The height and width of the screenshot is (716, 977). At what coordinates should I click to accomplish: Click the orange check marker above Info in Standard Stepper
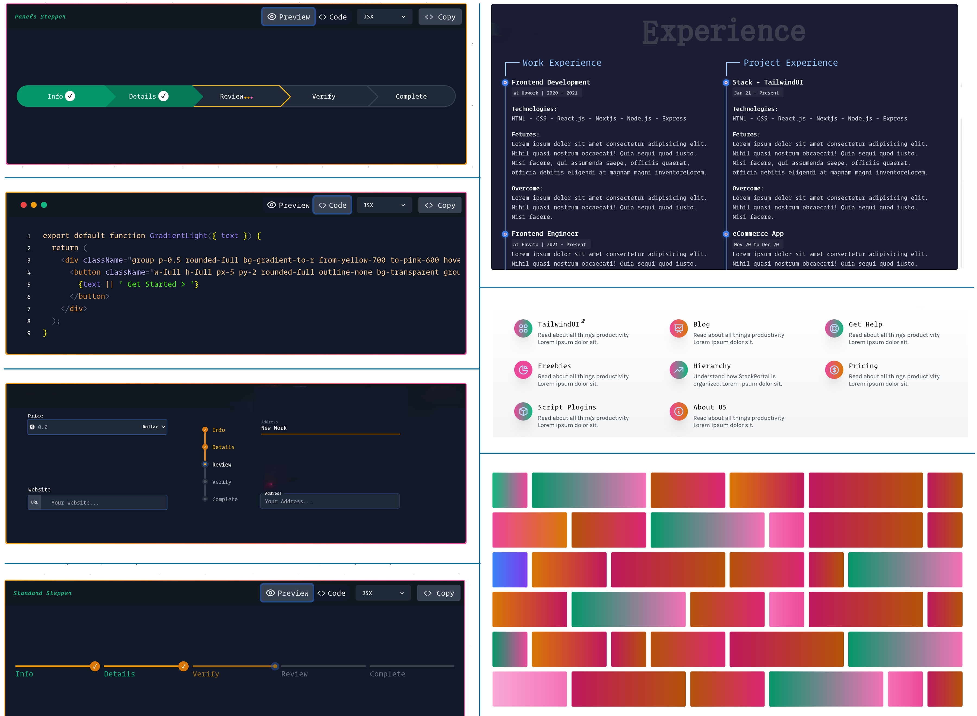[x=95, y=666]
